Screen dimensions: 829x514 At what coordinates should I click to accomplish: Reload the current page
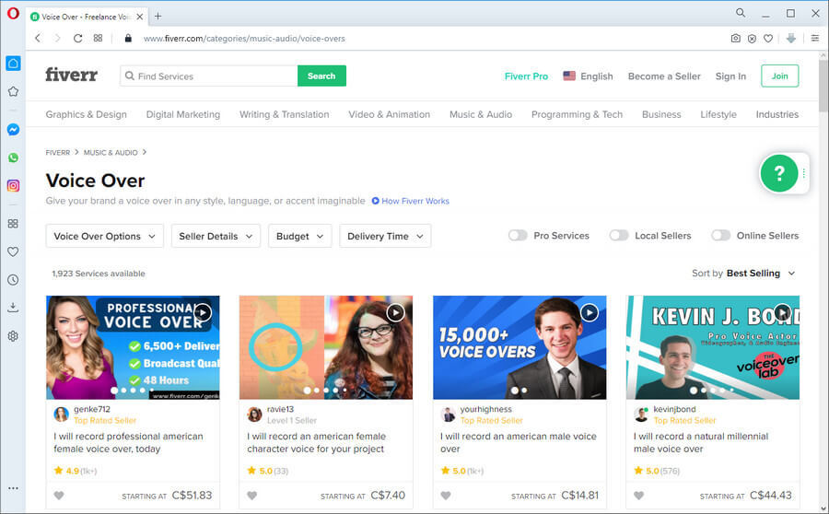click(77, 38)
